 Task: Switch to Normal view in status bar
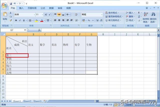[116, 104]
